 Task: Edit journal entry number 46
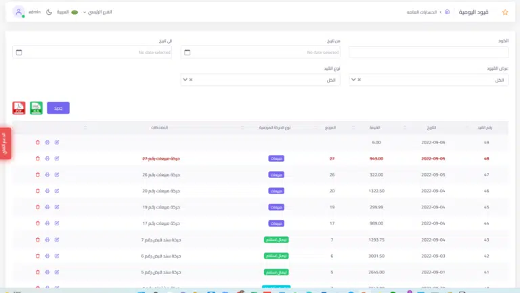point(57,191)
